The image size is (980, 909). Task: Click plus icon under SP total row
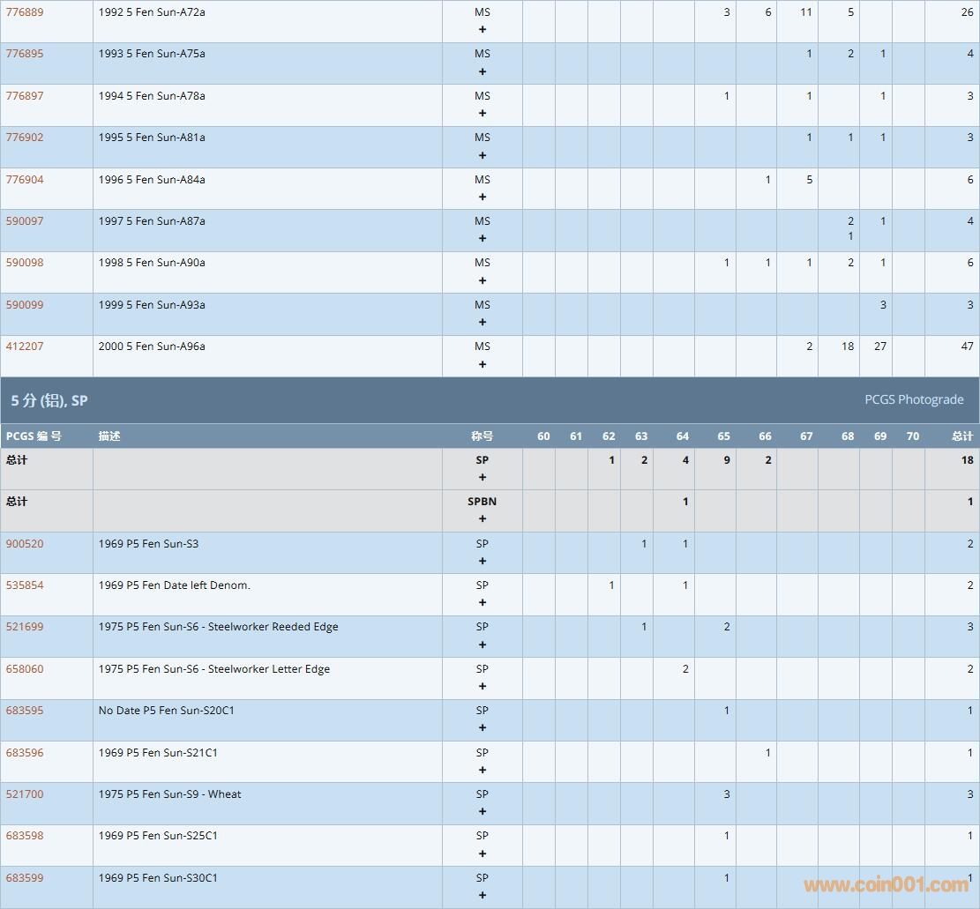(x=483, y=477)
